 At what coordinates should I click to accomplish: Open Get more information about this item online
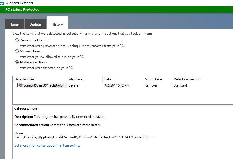pyautogui.click(x=47, y=146)
